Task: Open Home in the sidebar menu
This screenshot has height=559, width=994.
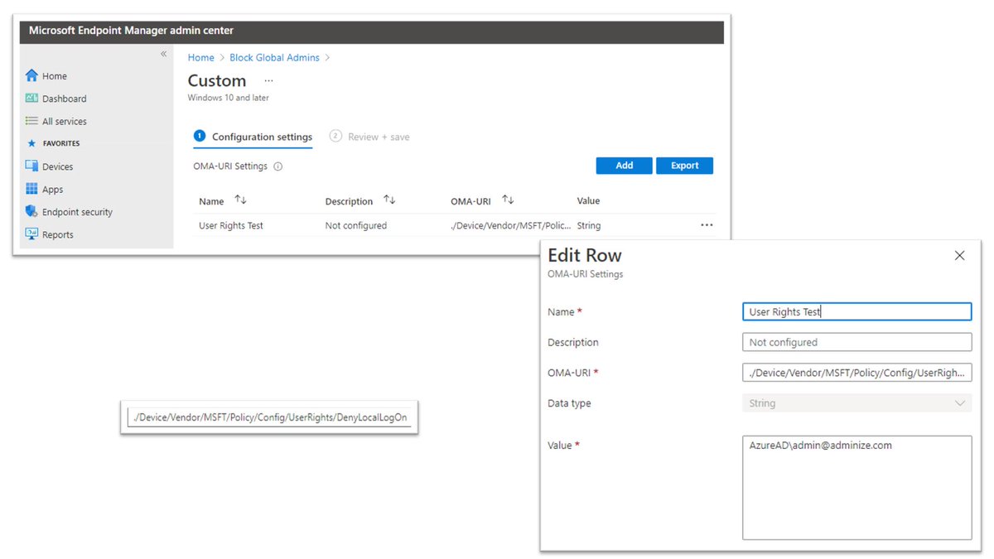Action: click(x=55, y=76)
